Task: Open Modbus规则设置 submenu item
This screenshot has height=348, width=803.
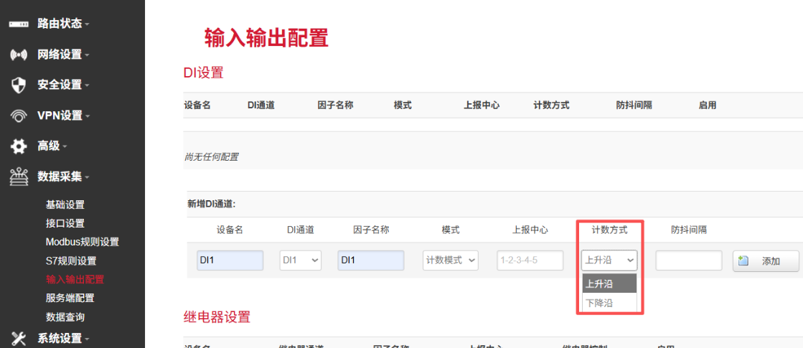Action: coord(83,242)
